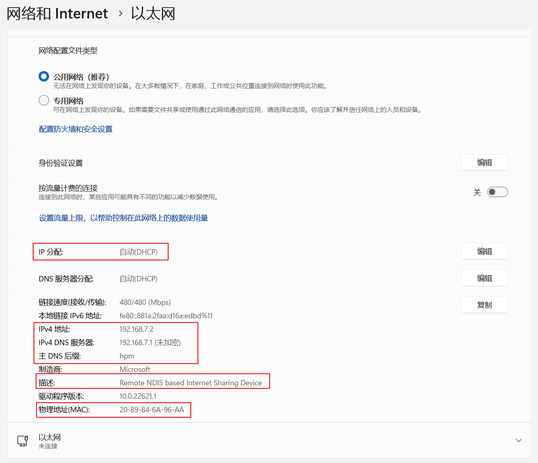Image resolution: width=538 pixels, height=463 pixels.
Task: Select the 公用网络 (推荐) radio button
Action: [x=44, y=76]
